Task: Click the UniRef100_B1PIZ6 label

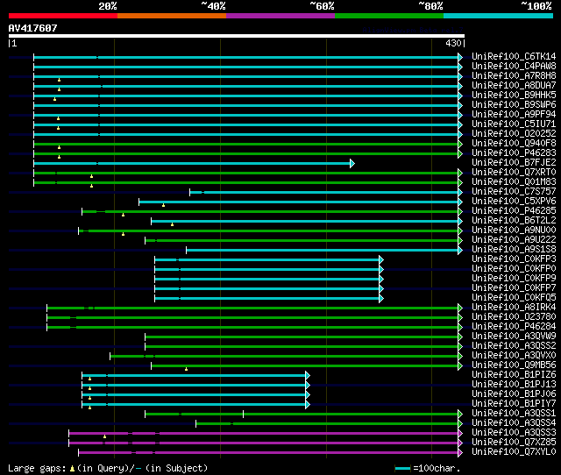Action: (x=514, y=375)
